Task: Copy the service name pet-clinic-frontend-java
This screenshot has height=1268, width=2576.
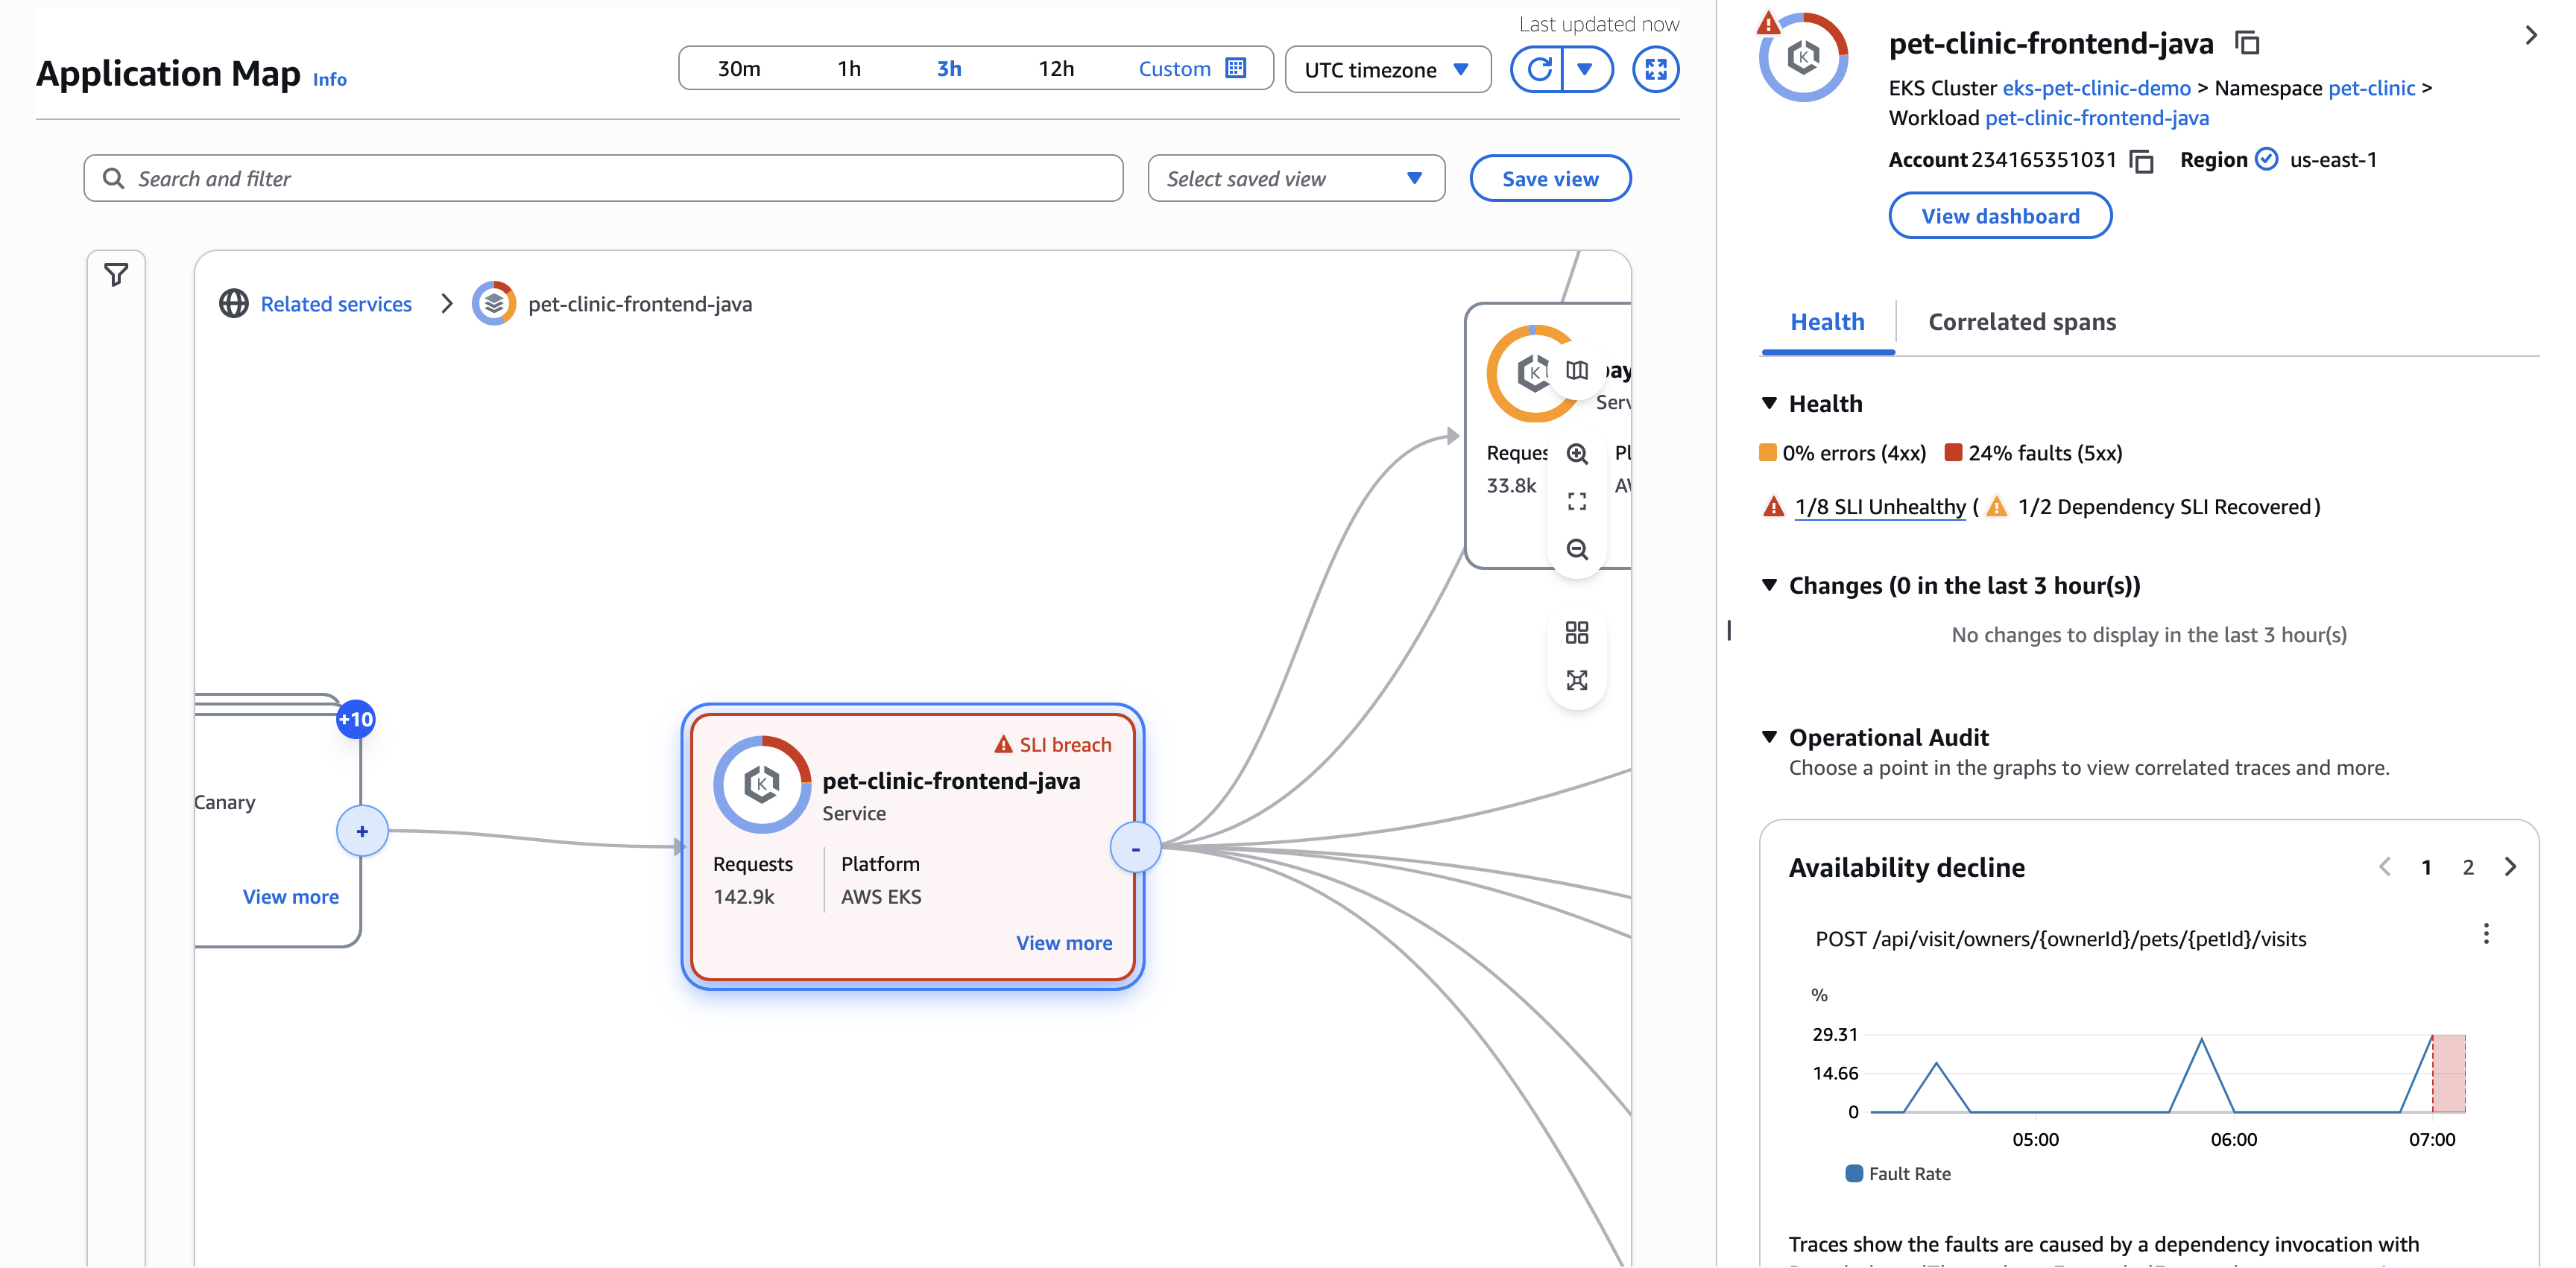Action: [2246, 43]
